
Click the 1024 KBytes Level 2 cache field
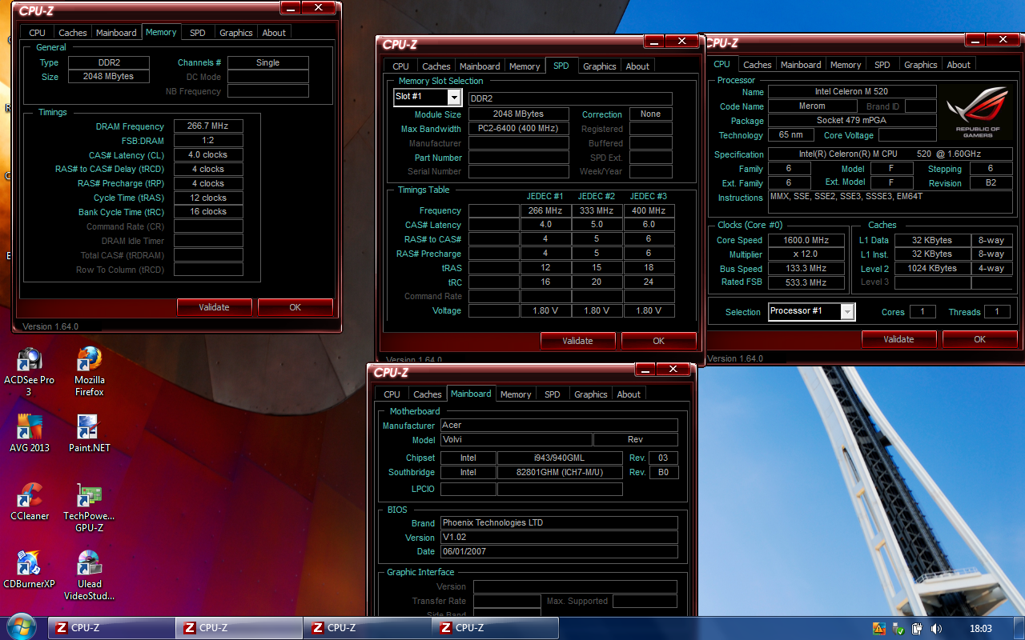[x=932, y=269]
